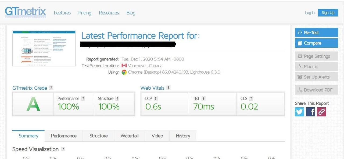Click Set Up Alerts button

pos(316,77)
